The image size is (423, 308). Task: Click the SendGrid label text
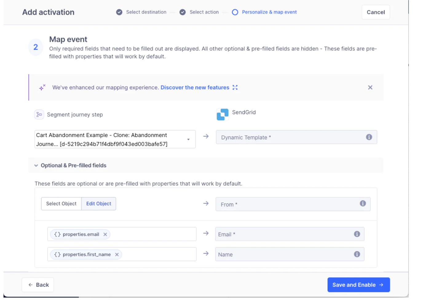(x=244, y=112)
